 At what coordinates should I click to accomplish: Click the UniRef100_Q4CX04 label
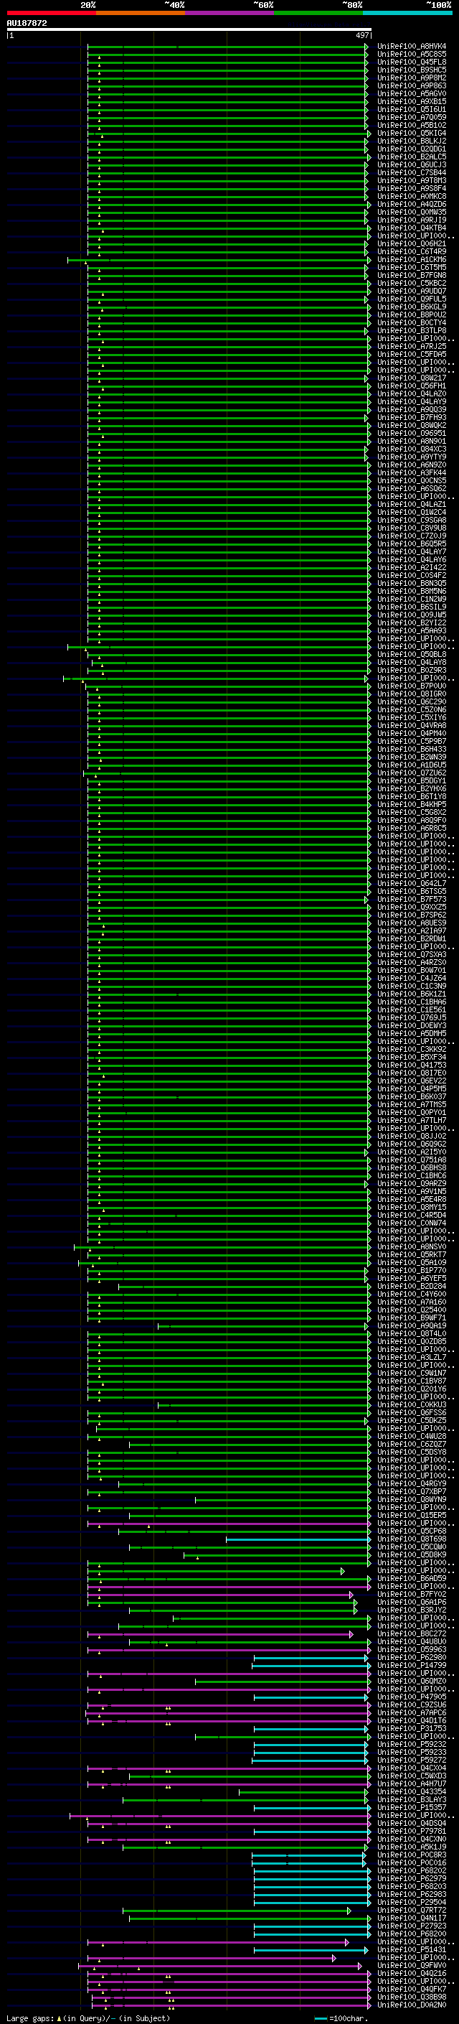coord(411,1768)
